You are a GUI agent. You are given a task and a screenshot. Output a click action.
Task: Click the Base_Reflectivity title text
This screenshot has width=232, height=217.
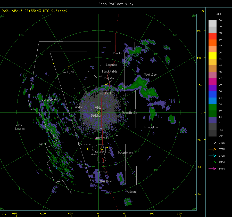pyautogui.click(x=116, y=4)
